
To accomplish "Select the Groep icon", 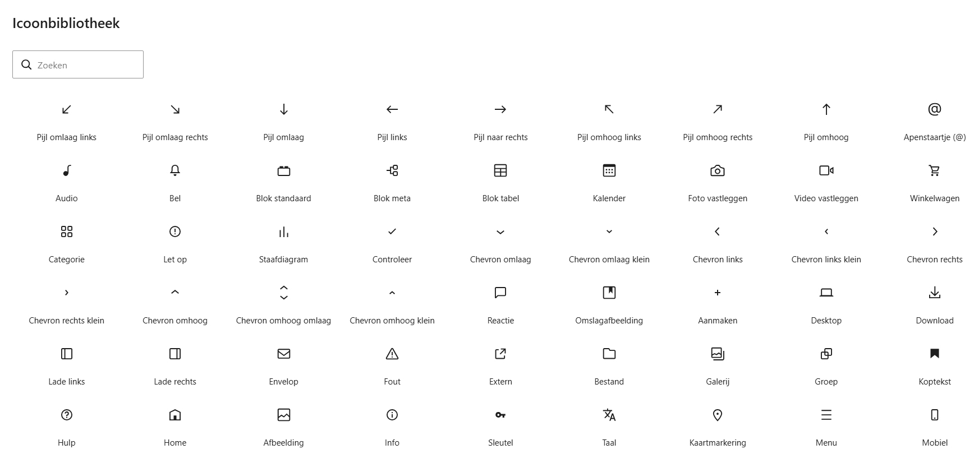I will click(826, 354).
